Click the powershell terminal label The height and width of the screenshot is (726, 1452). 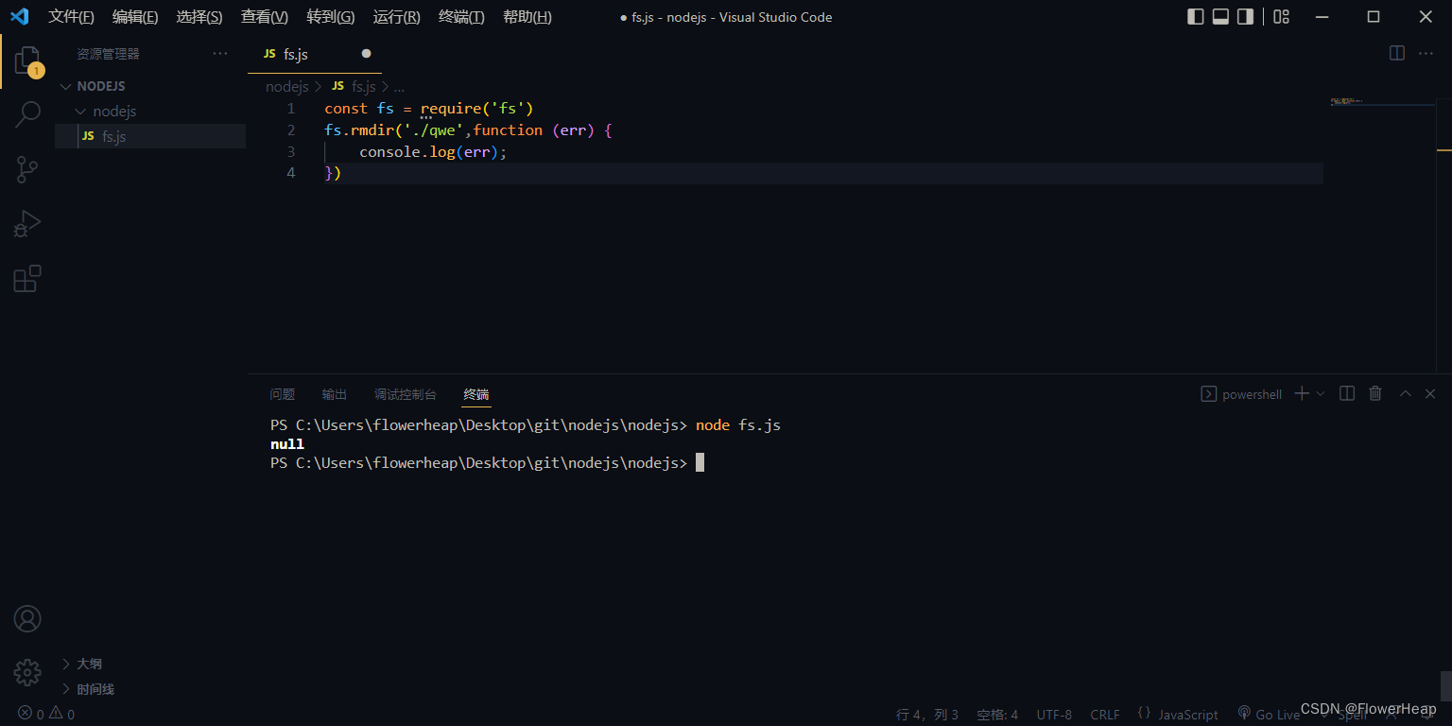[1252, 394]
